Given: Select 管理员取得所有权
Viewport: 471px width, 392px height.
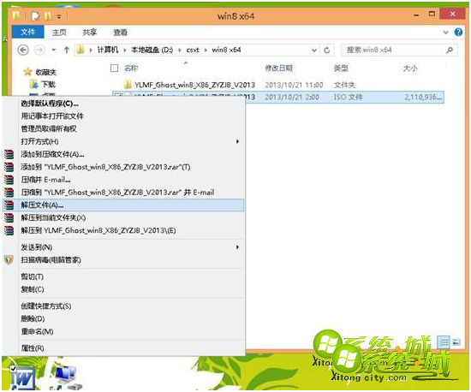Looking at the screenshot, I should point(123,128).
